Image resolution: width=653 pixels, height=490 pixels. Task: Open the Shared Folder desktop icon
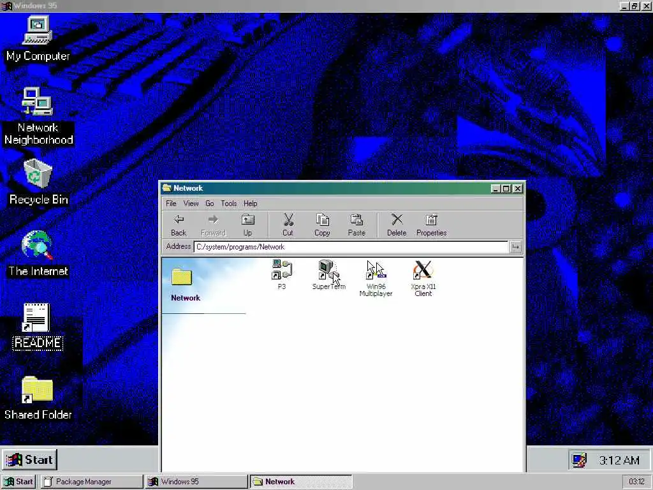pos(38,398)
